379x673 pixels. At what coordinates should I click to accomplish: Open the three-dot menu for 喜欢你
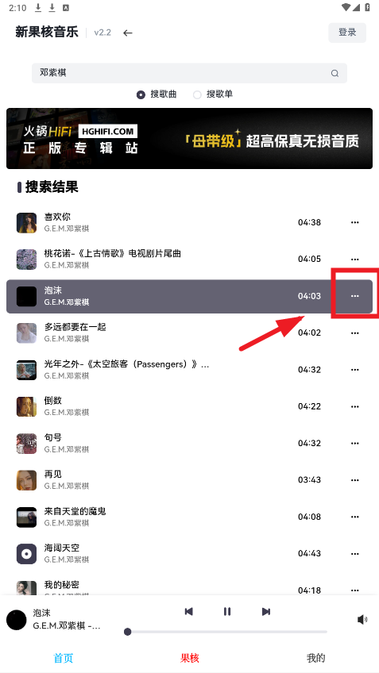click(355, 222)
